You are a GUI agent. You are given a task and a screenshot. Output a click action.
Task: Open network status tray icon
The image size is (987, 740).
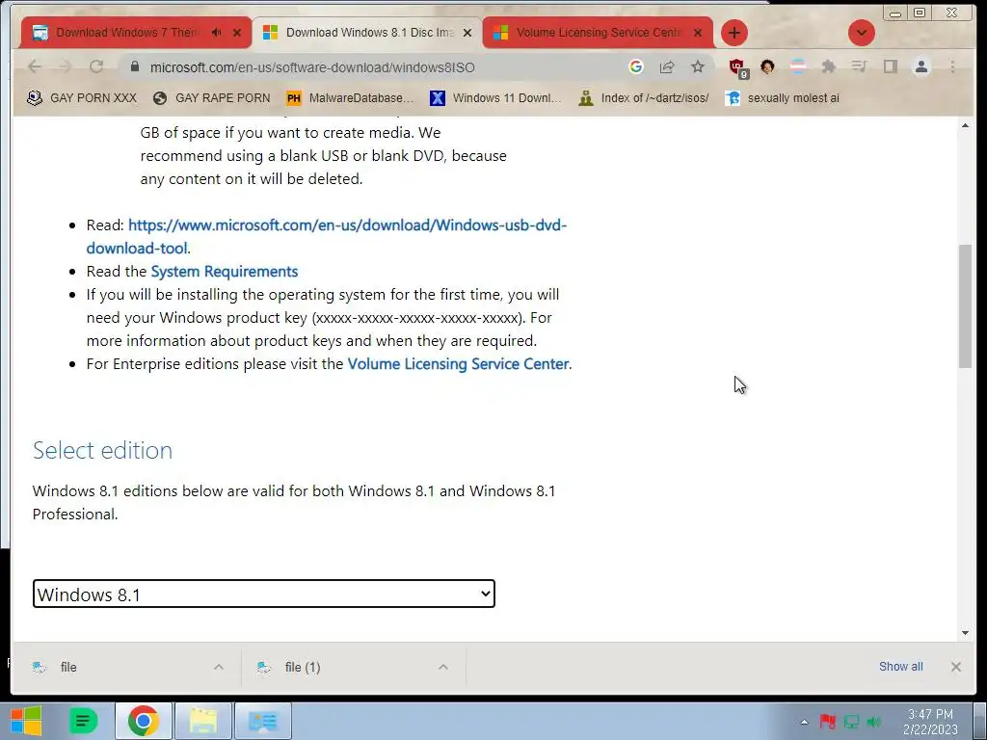pos(852,721)
